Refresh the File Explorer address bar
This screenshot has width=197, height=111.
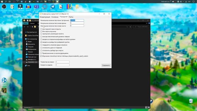click(130, 27)
